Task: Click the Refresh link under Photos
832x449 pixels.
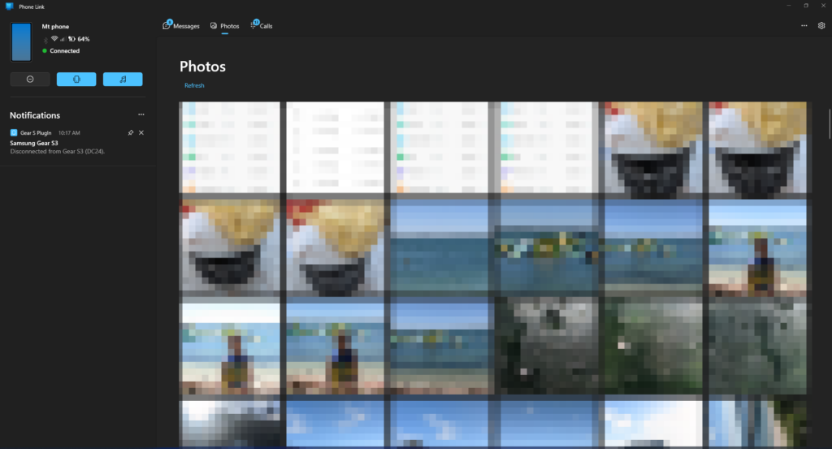Action: [x=194, y=85]
